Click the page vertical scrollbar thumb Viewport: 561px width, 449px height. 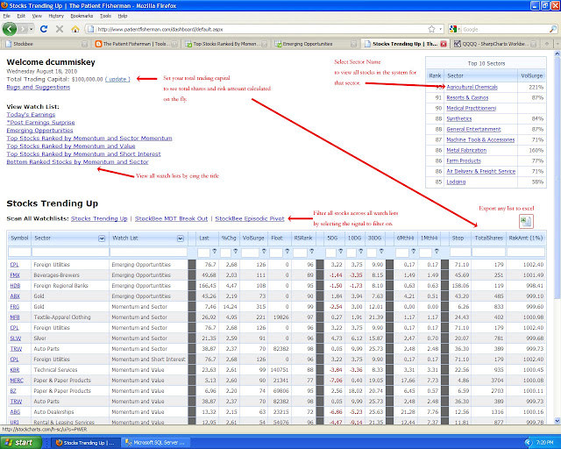coord(557,177)
